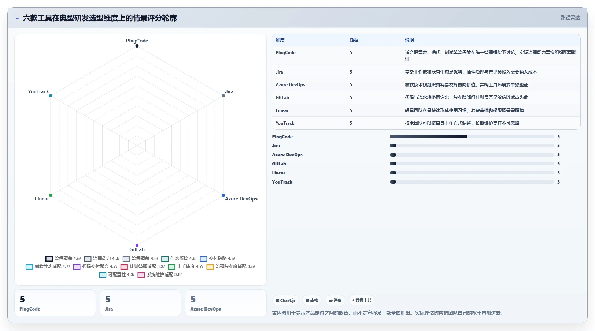Toggle the 流程覆盖 4.5 legend entry
The image size is (595, 331).
click(x=63, y=259)
